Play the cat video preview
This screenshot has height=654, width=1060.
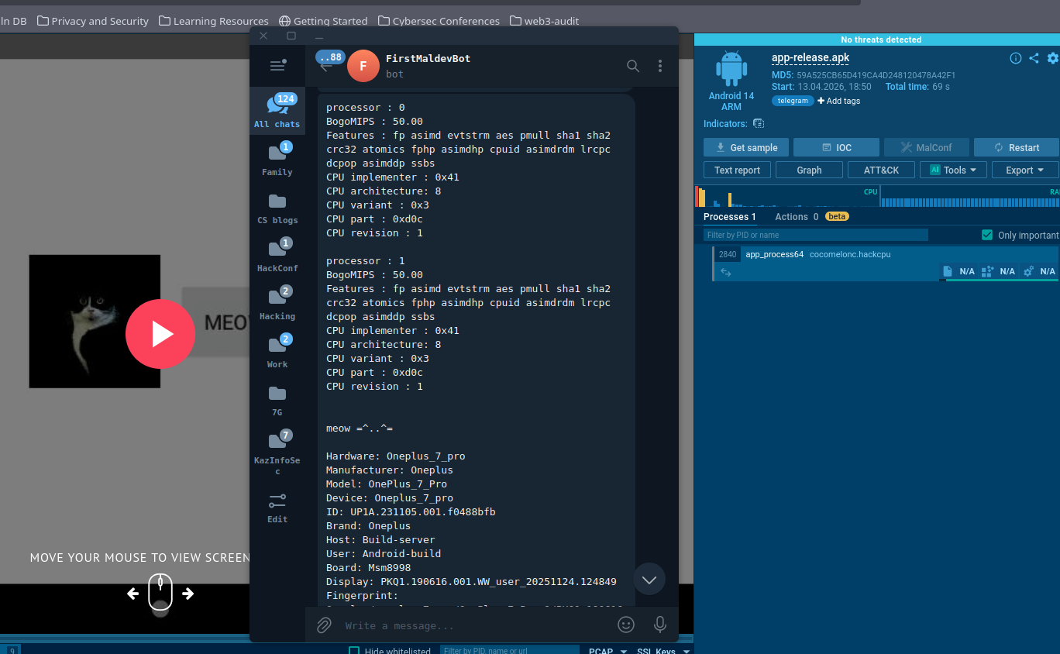click(x=160, y=334)
